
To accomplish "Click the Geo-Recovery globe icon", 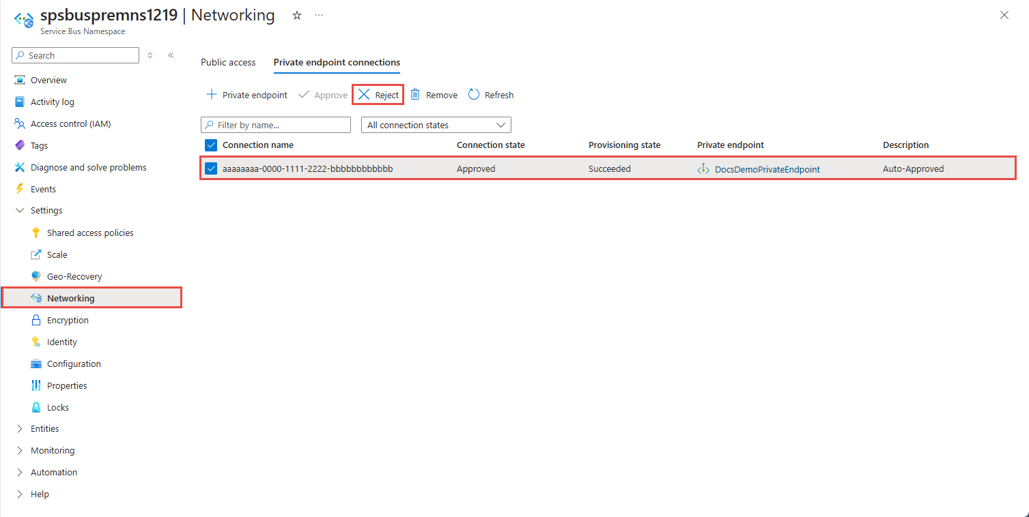I will click(36, 276).
